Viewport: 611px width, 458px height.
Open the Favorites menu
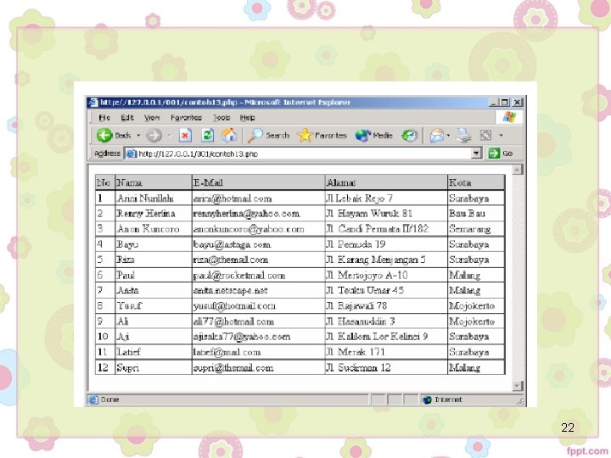click(x=186, y=118)
